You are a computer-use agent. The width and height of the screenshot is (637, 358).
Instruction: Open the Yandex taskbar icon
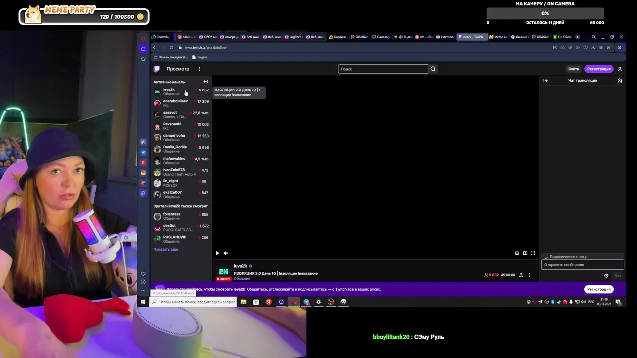point(268,302)
